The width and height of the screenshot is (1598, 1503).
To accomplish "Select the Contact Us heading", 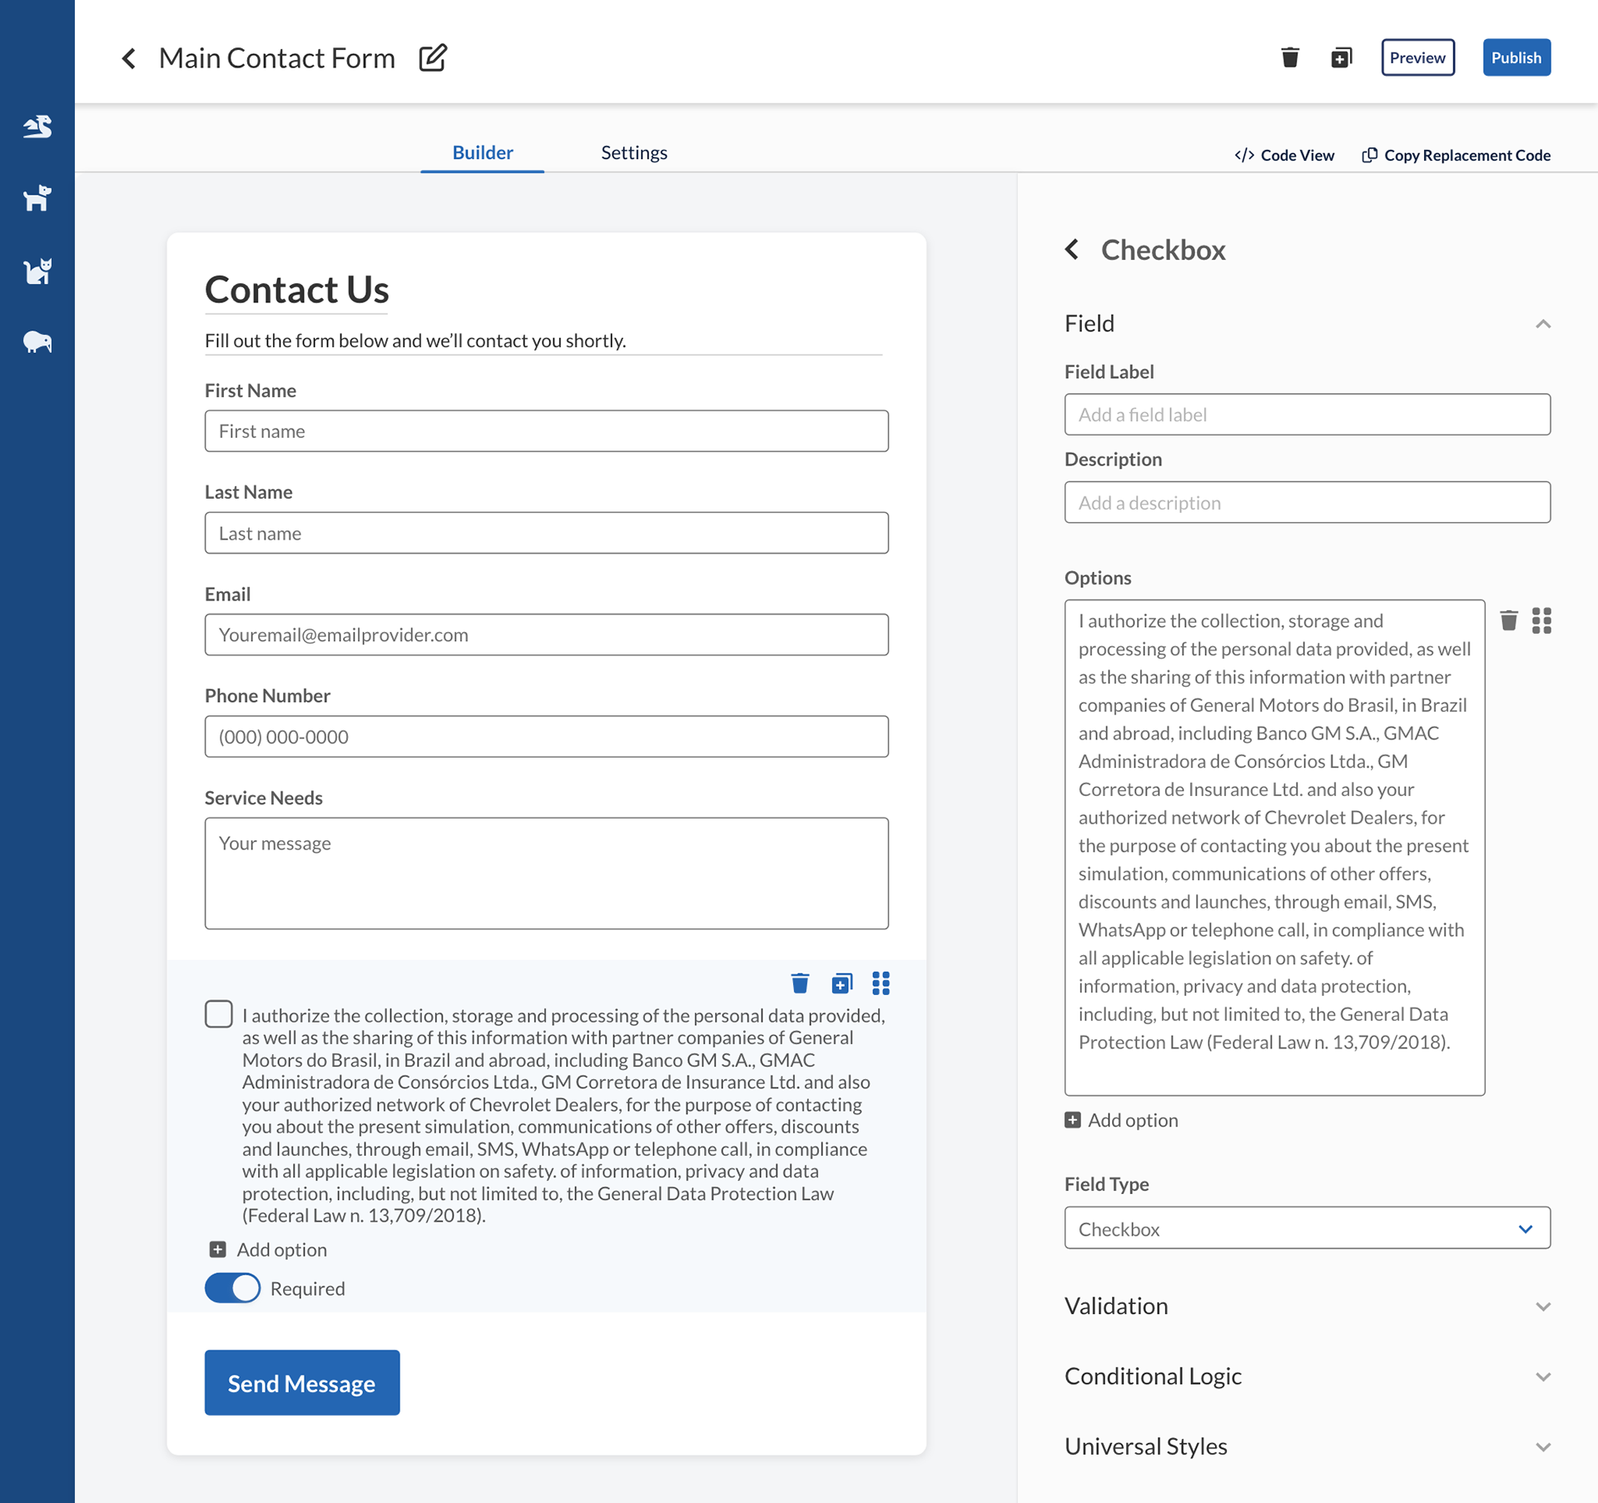I will [x=296, y=289].
